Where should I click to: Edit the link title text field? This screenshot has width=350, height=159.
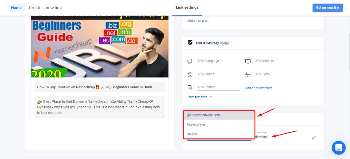pyautogui.click(x=99, y=87)
